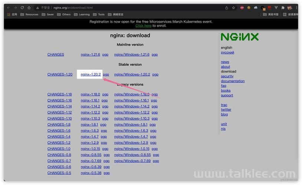Download the legacy nginx-1.18.0 source

[90, 94]
